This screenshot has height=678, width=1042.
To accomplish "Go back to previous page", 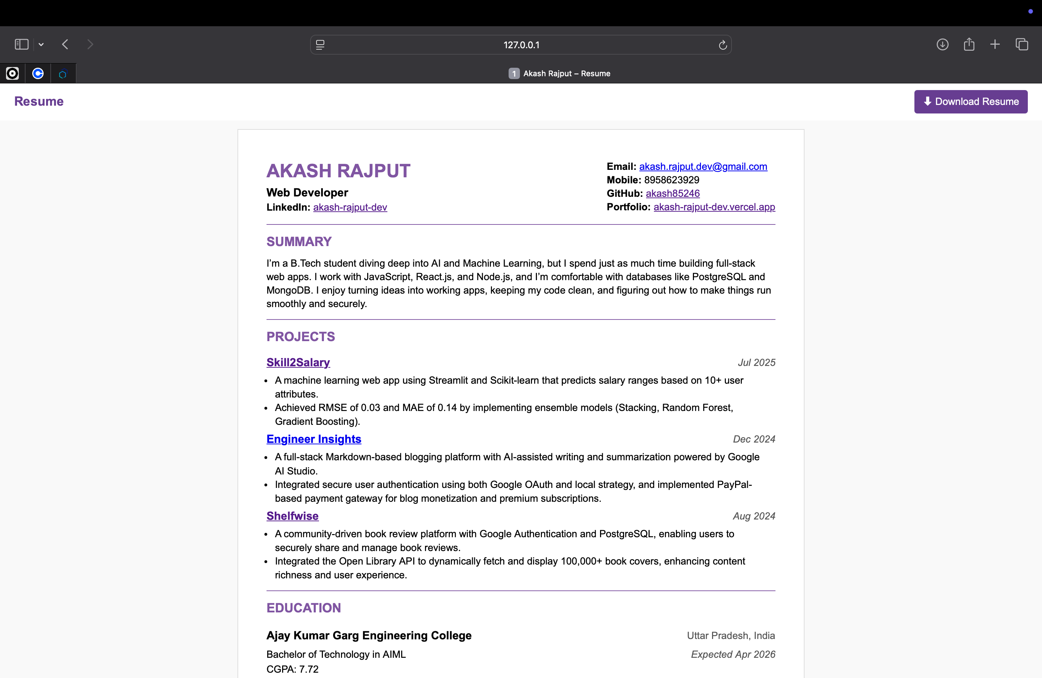I will (65, 44).
